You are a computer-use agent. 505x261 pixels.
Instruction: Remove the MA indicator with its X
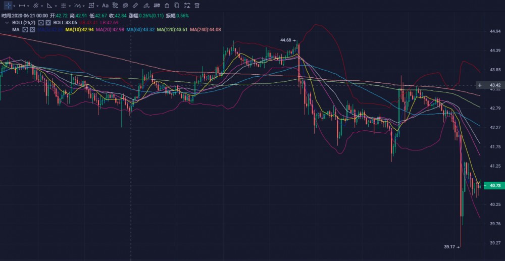tap(32, 30)
